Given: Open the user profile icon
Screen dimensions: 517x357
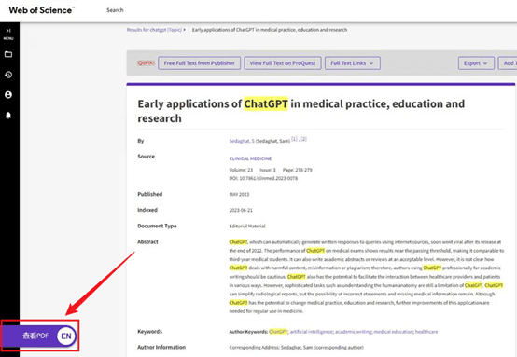Looking at the screenshot, I should pyautogui.click(x=8, y=95).
